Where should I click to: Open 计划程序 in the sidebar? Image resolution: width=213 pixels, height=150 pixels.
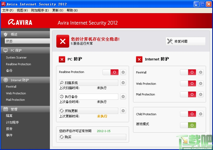[x=12, y=122]
